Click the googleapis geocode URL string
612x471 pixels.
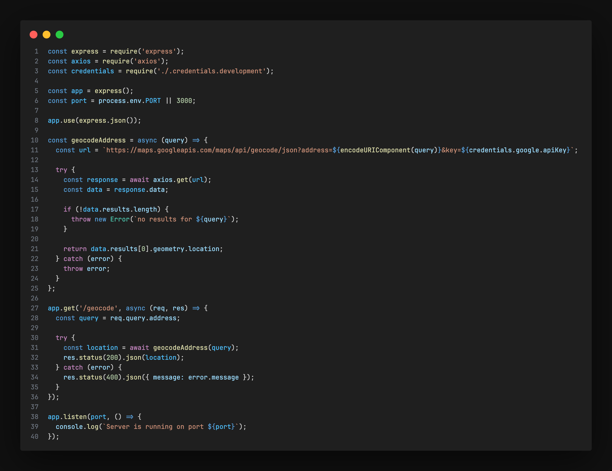(217, 150)
